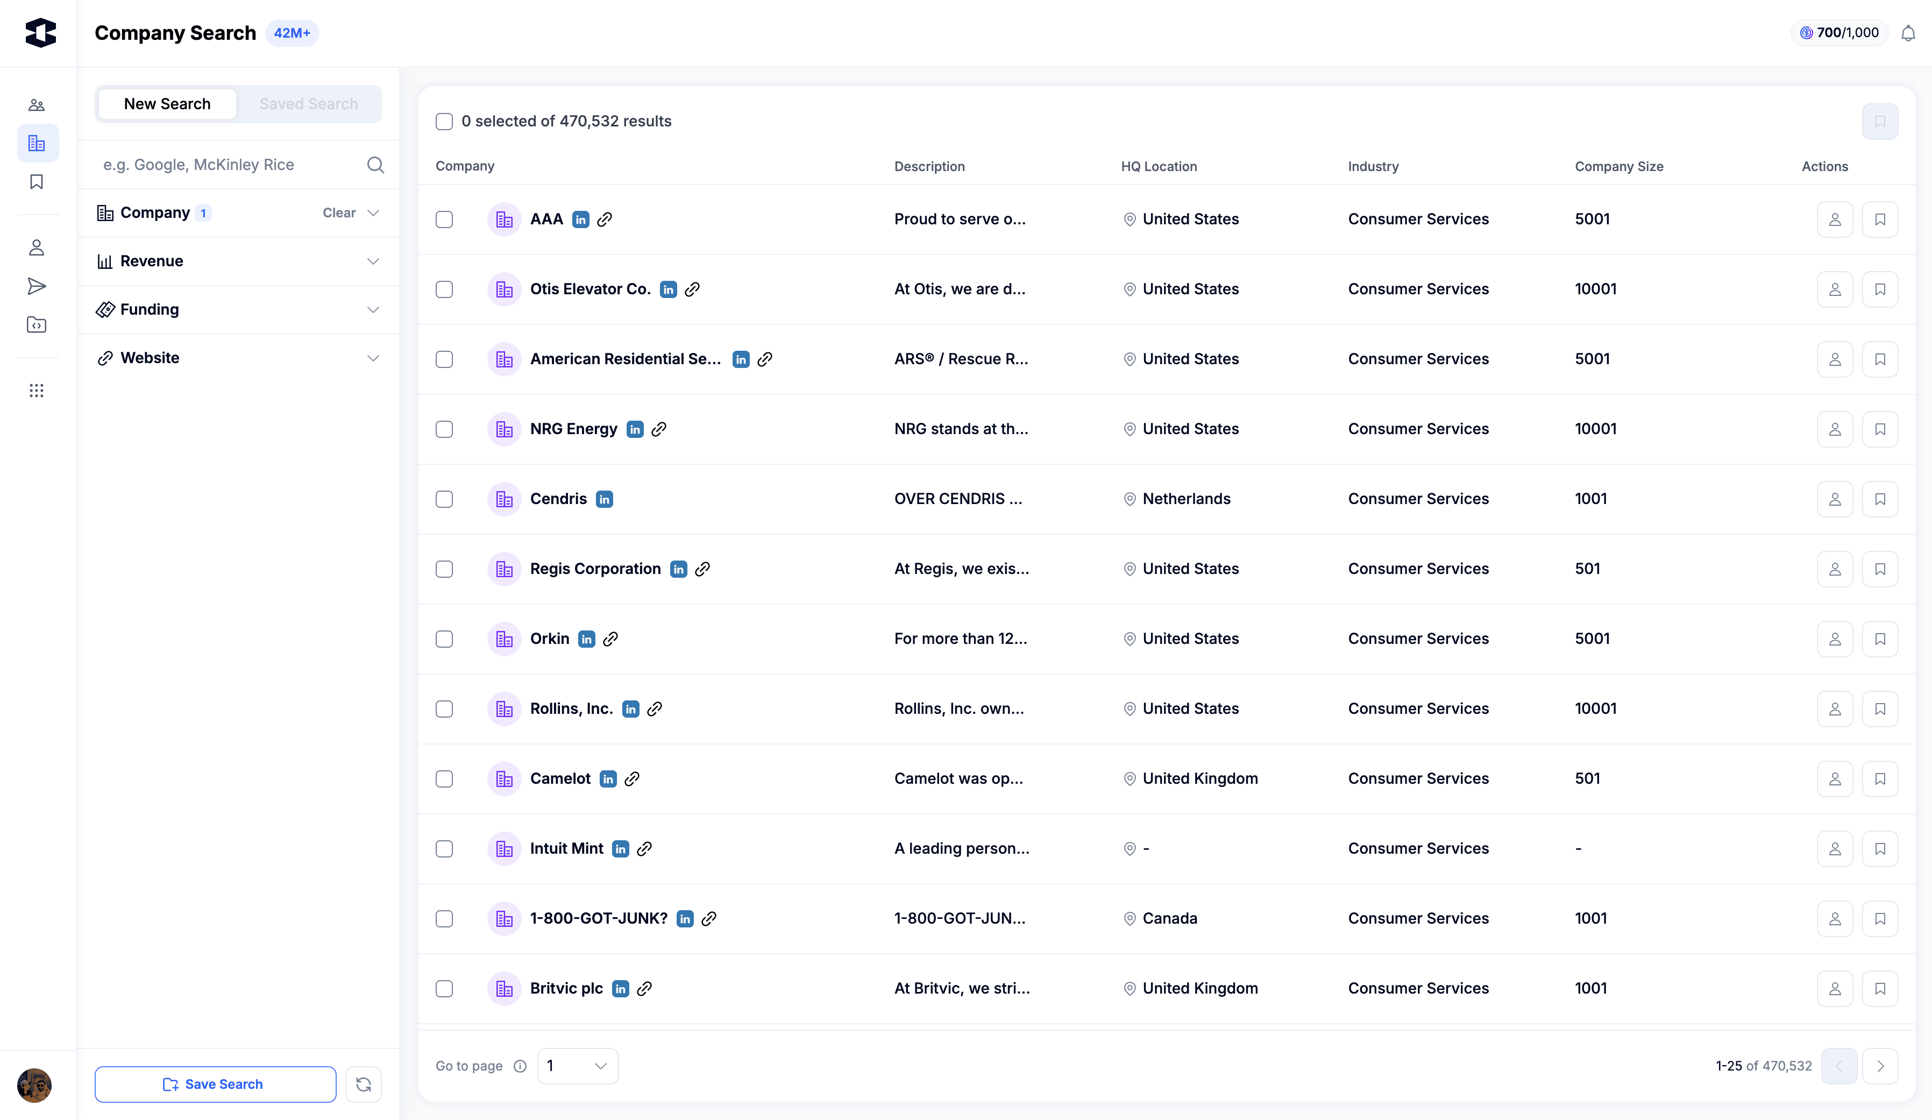Image resolution: width=1932 pixels, height=1120 pixels.
Task: Switch to the Saved Search tab
Action: 308,104
